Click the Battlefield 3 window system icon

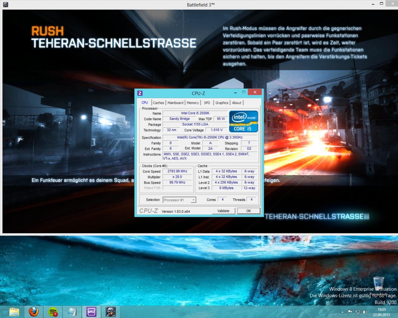click(5, 4)
